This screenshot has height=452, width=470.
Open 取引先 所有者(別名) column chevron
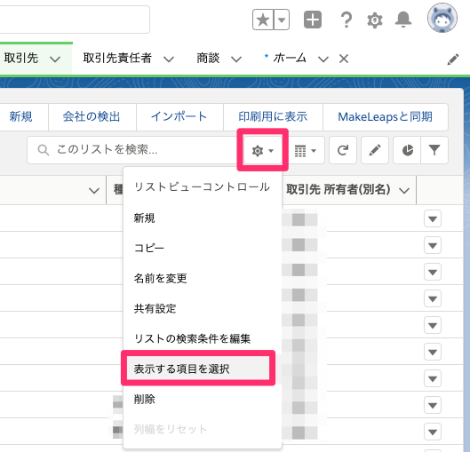[404, 190]
